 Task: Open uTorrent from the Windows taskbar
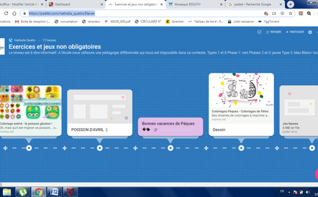point(23,192)
